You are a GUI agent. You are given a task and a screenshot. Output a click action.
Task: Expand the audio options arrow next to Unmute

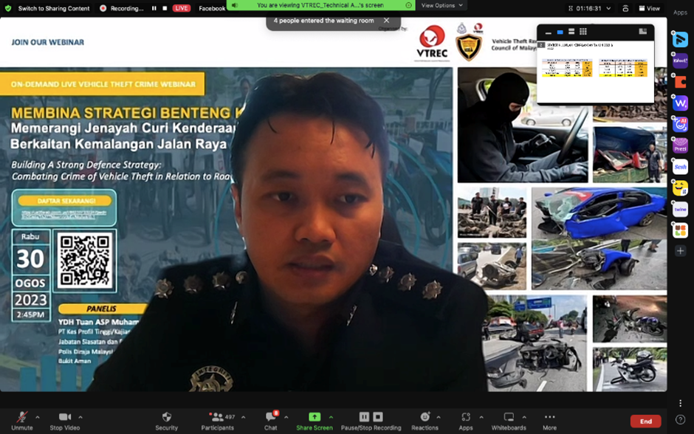click(38, 417)
